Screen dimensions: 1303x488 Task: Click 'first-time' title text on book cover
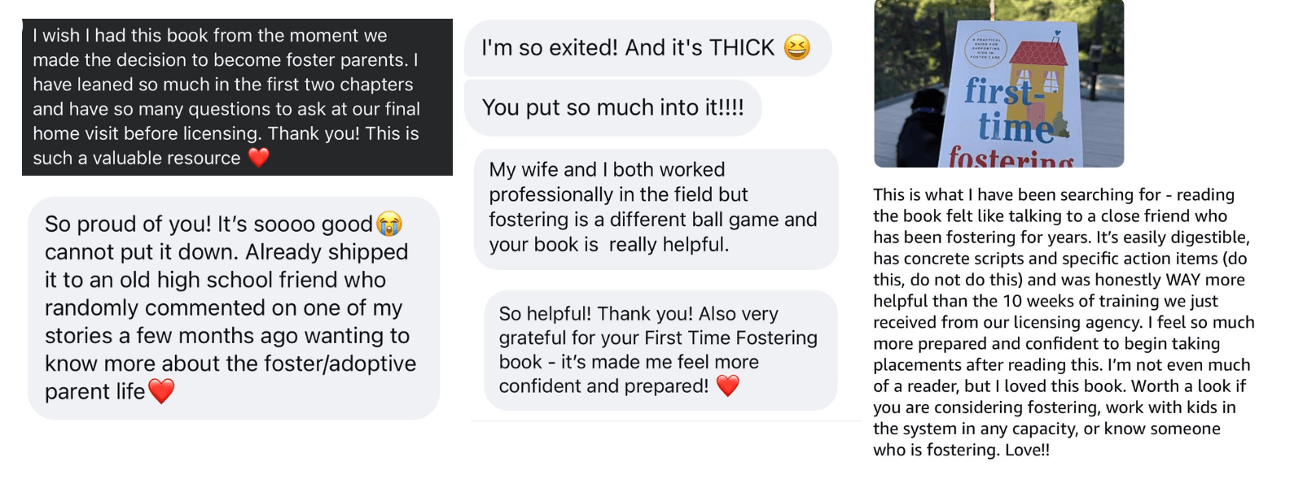(x=1010, y=110)
